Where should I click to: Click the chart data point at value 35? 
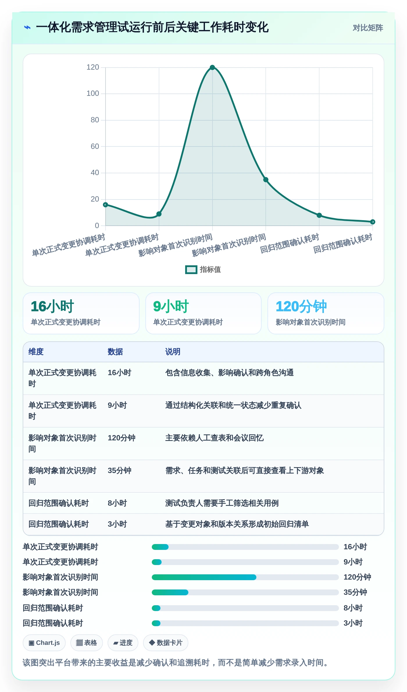pos(266,180)
